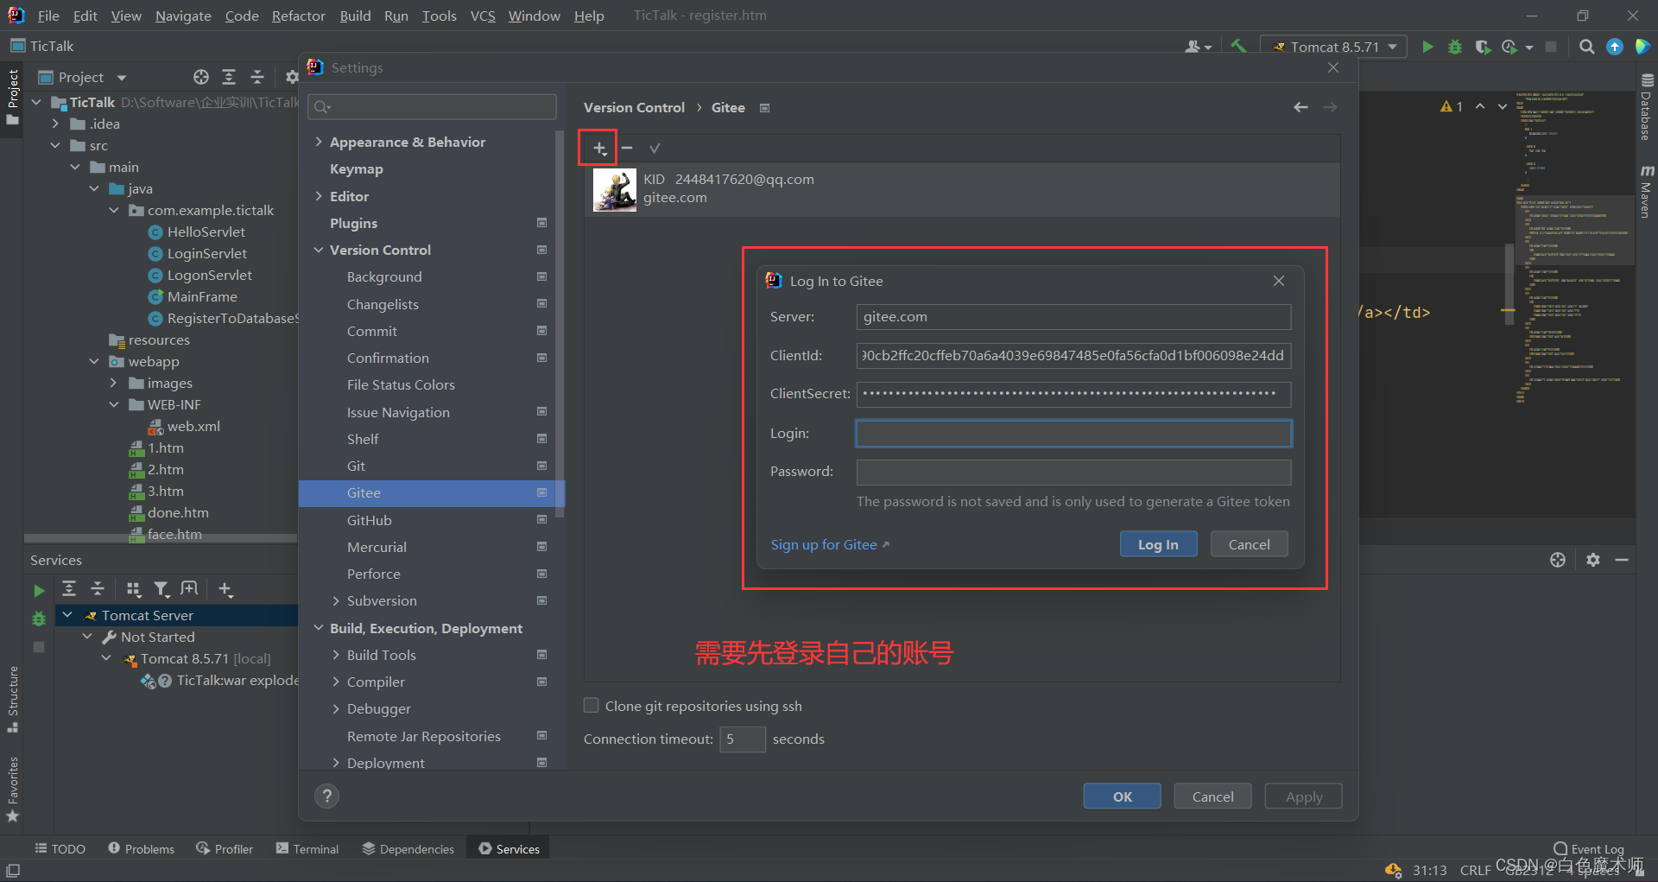Image resolution: width=1658 pixels, height=882 pixels.
Task: Enable Clone git repositories using ssh
Action: (592, 706)
